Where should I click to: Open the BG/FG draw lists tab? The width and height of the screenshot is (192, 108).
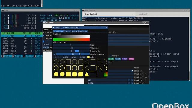tap(79, 31)
